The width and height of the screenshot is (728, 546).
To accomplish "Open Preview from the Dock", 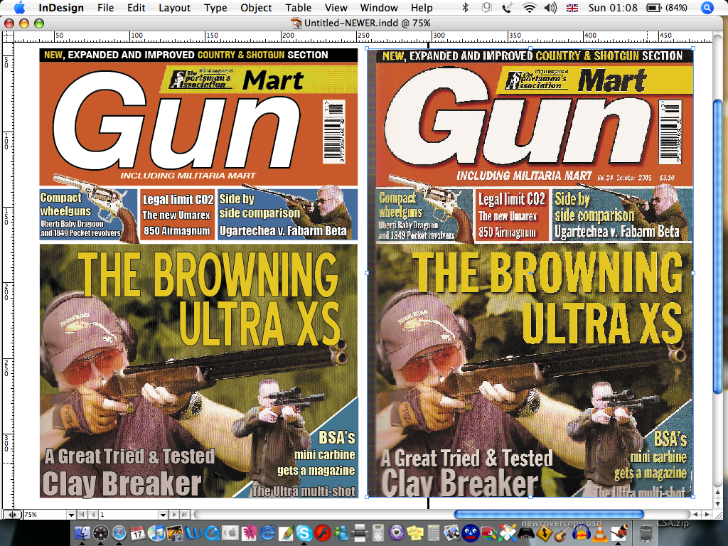I will 452,533.
